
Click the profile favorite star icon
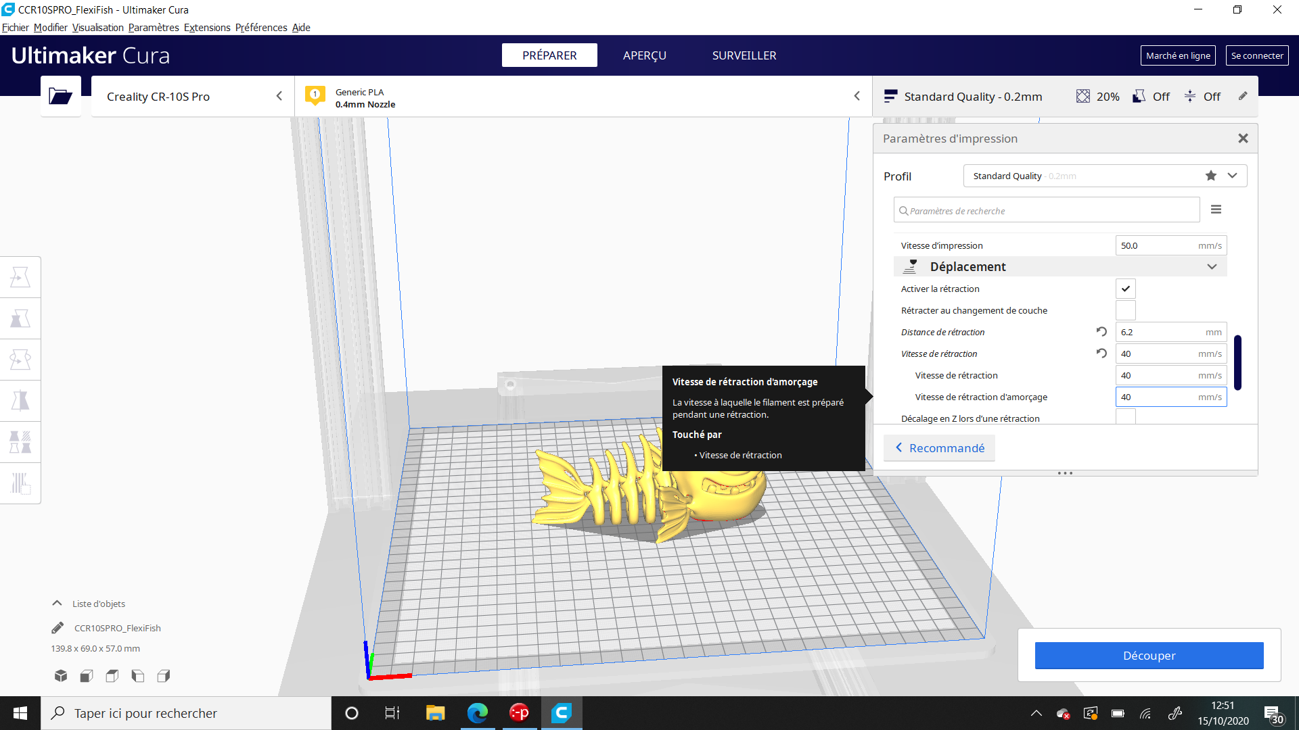point(1210,176)
